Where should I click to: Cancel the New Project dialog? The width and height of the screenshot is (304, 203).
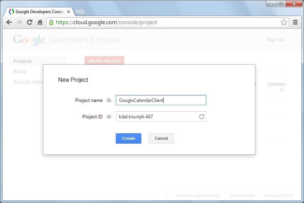click(161, 138)
